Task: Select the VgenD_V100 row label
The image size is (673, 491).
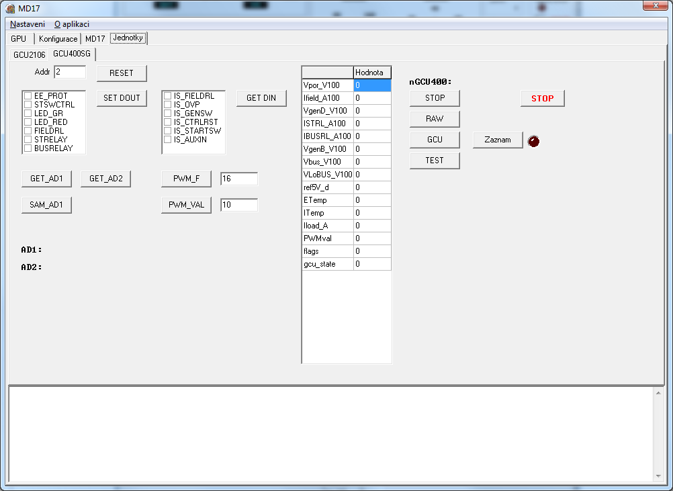Action: [x=328, y=111]
